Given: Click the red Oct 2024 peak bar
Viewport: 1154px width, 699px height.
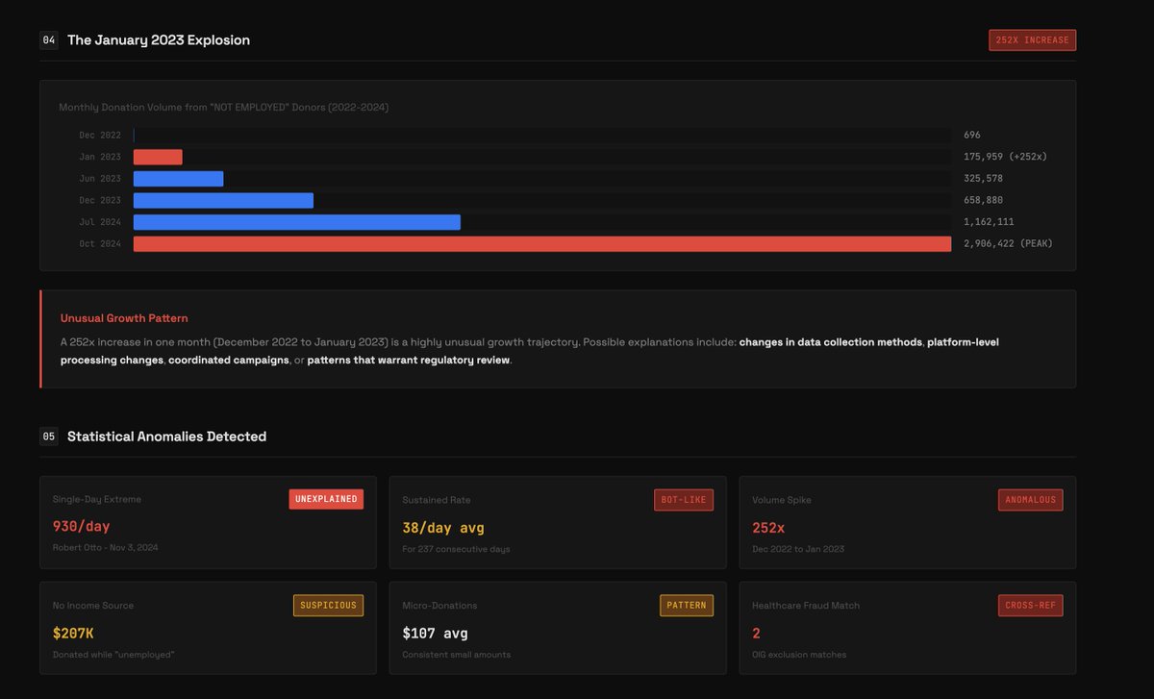Looking at the screenshot, I should click(542, 244).
